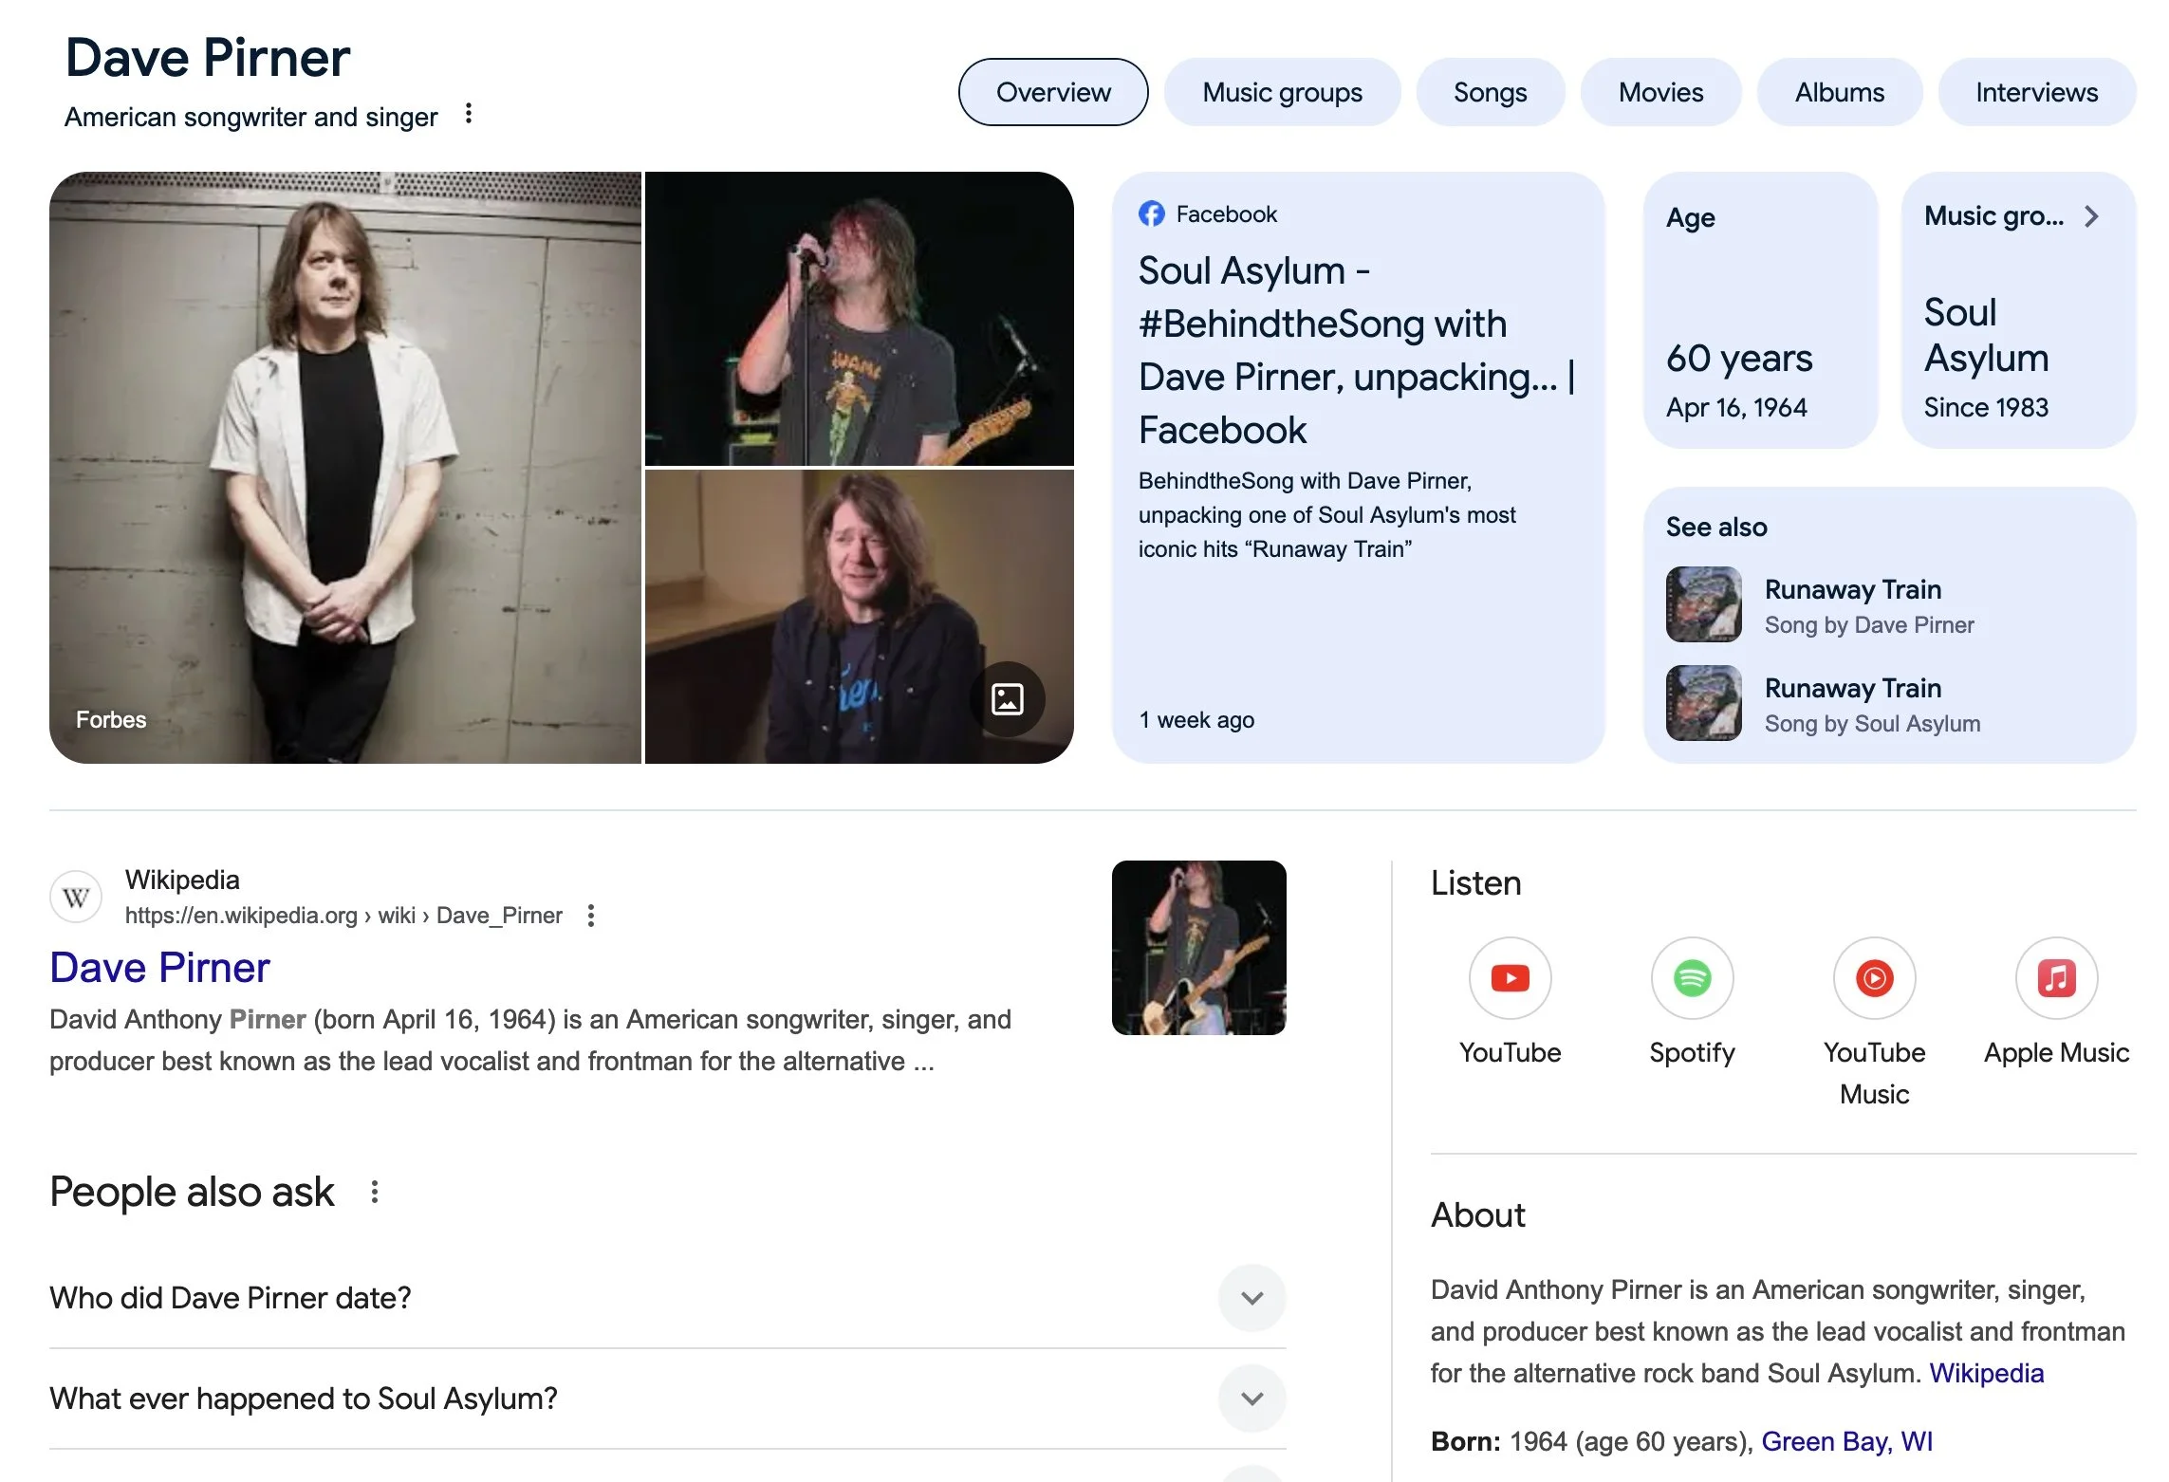2169x1482 pixels.
Task: Follow the Green Bay, WI link
Action: coord(1846,1441)
